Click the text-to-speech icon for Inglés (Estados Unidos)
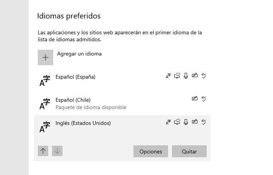The width and height of the screenshot is (273, 175). click(177, 122)
